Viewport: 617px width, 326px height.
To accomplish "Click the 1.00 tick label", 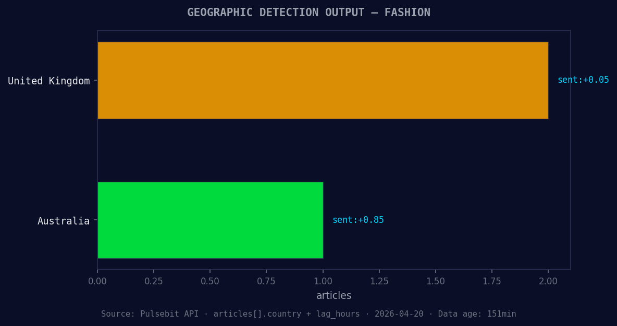I will pos(323,281).
